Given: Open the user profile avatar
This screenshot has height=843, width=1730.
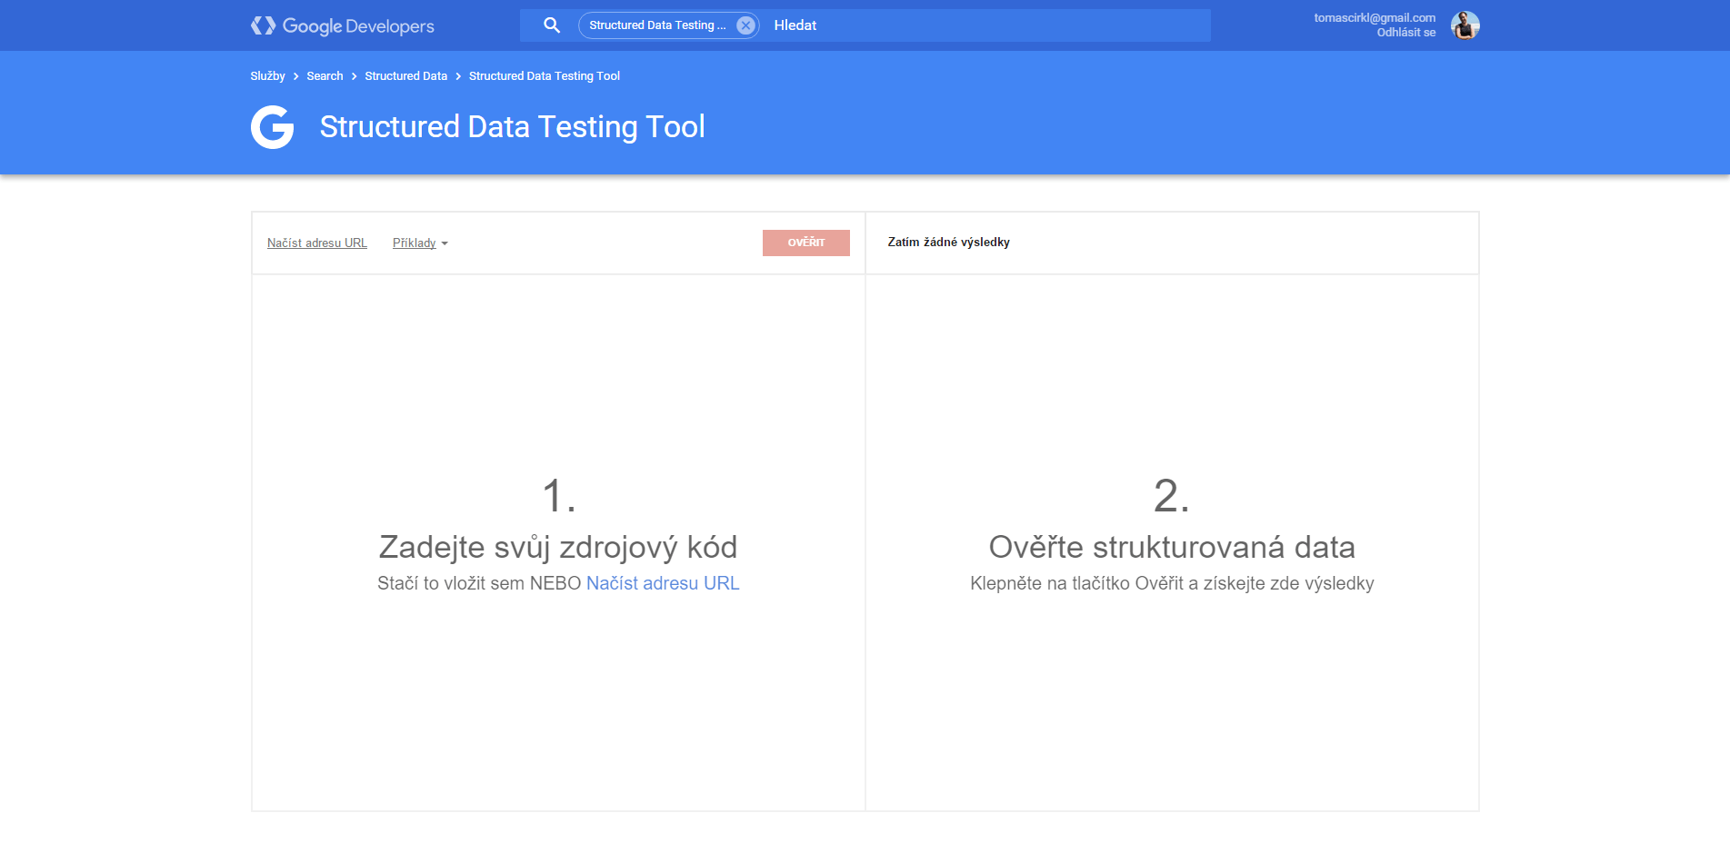Looking at the screenshot, I should tap(1465, 25).
